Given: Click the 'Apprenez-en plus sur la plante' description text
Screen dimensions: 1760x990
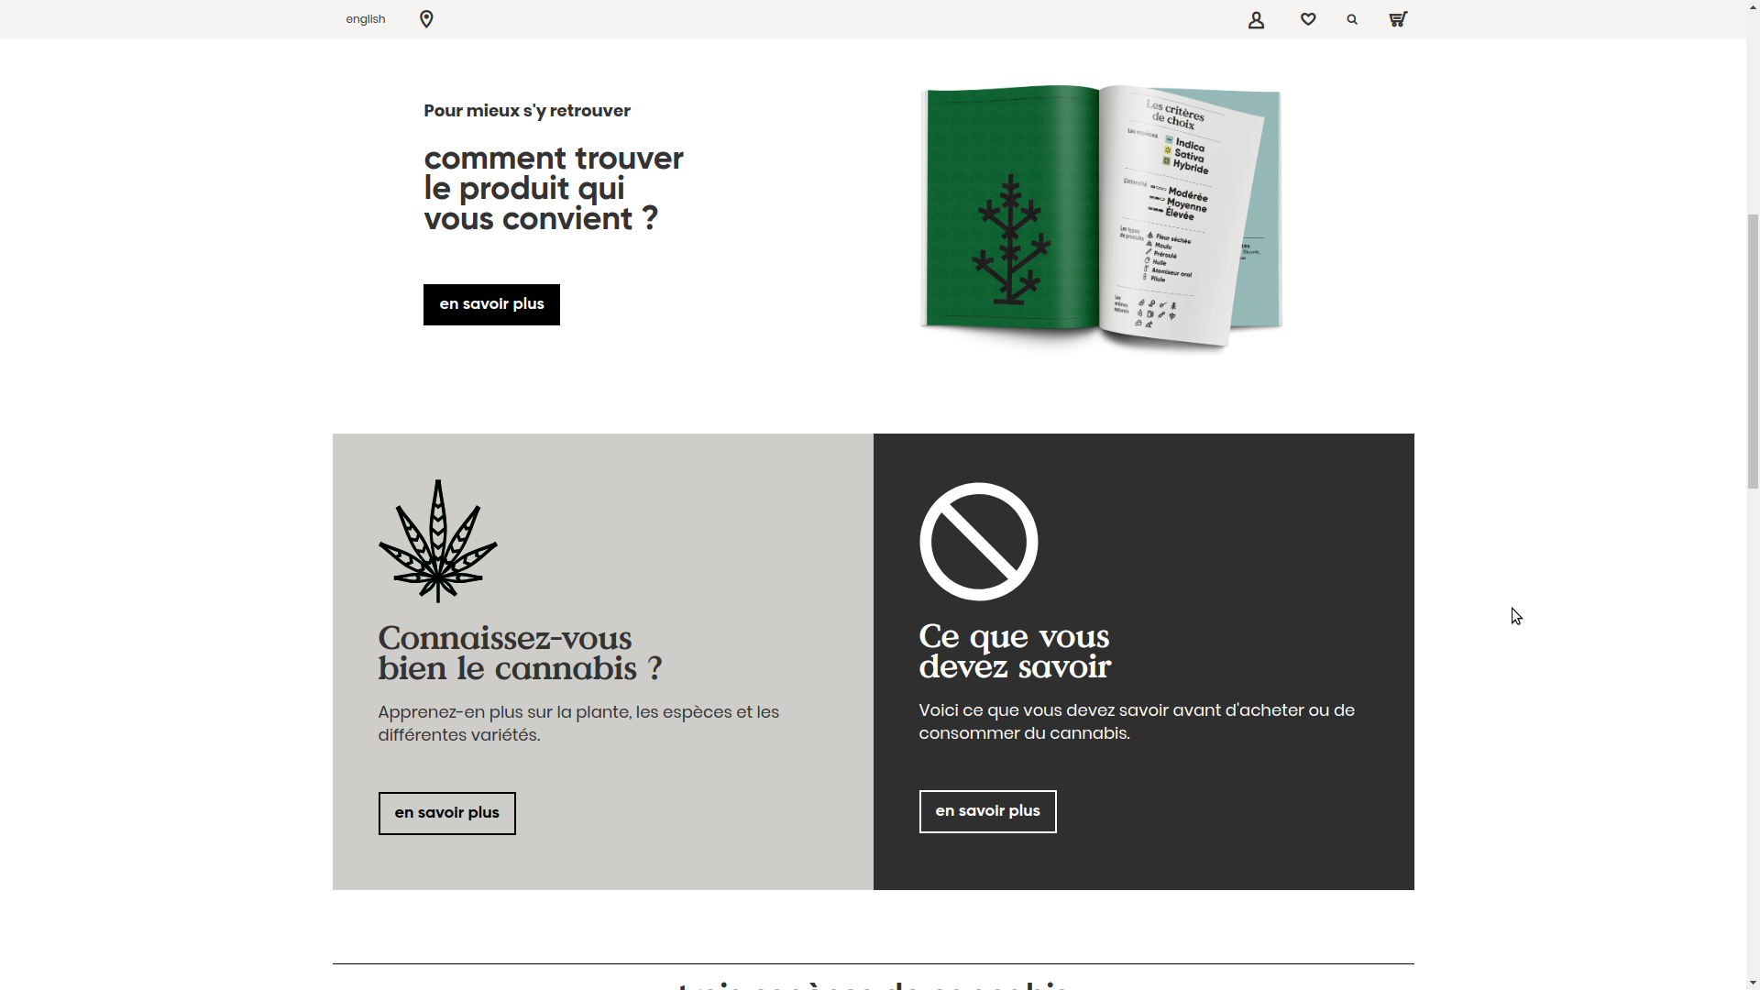Looking at the screenshot, I should [578, 723].
